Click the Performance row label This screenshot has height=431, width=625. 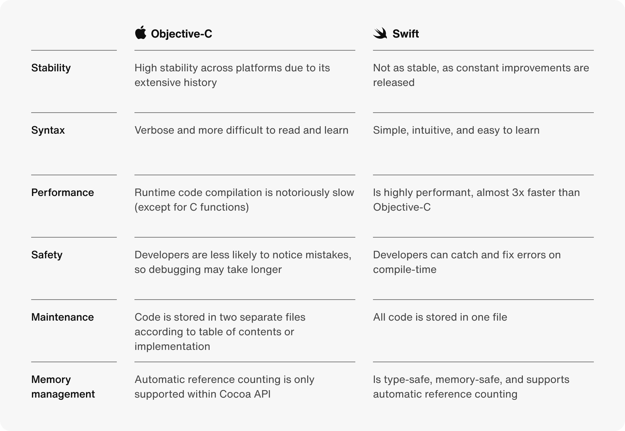(63, 193)
